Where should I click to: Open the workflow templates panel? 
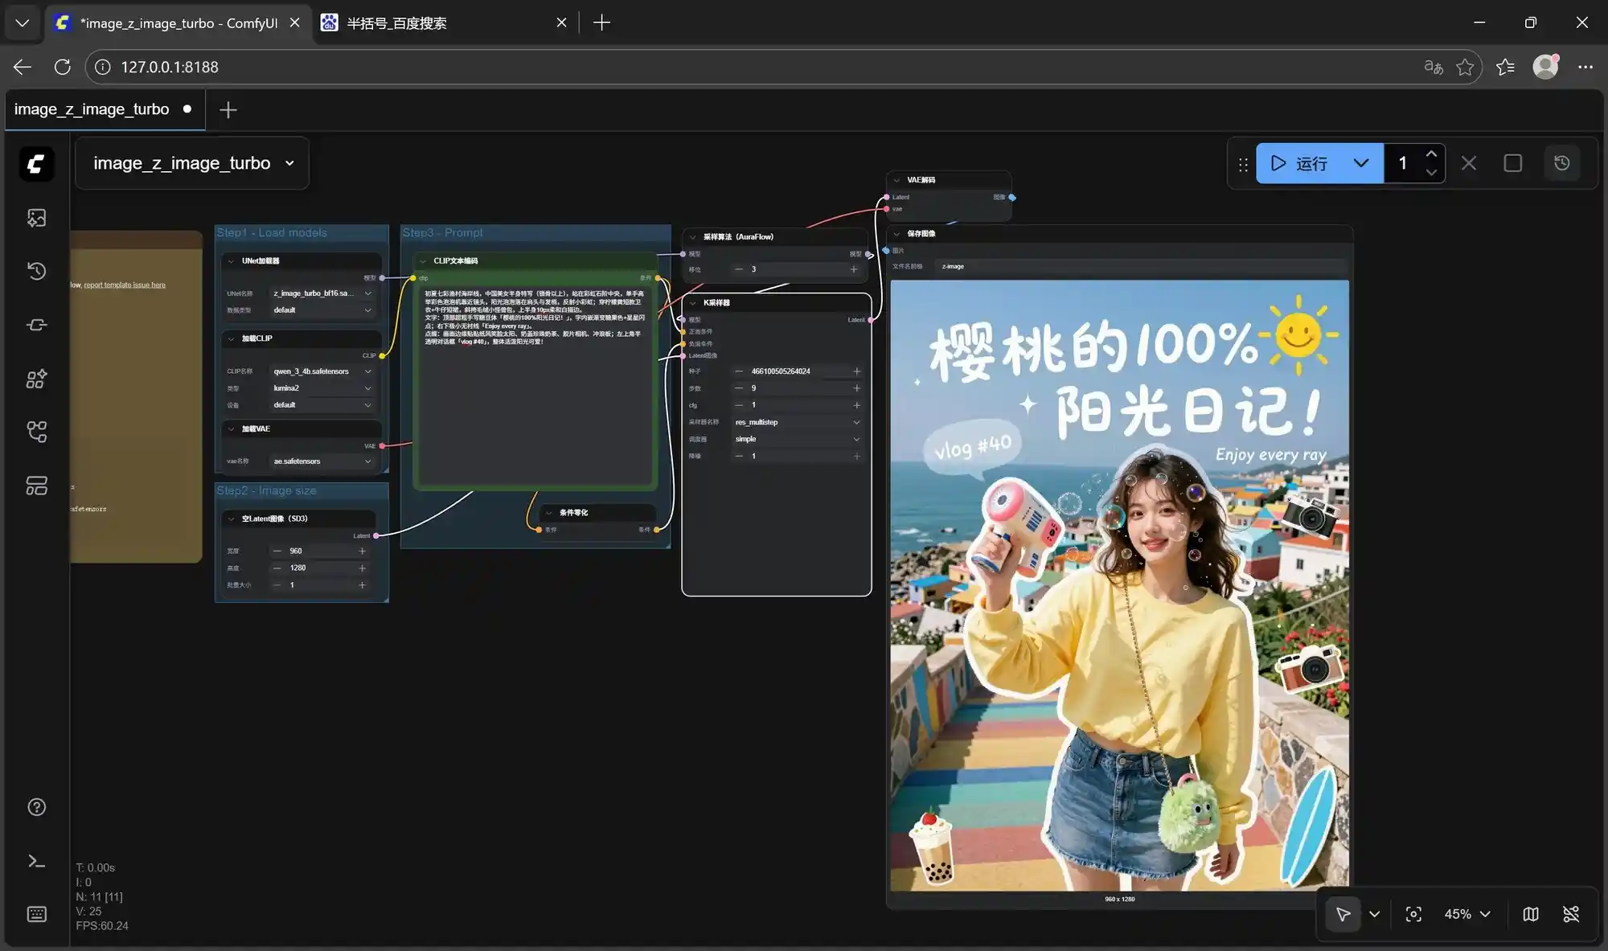[x=36, y=486]
